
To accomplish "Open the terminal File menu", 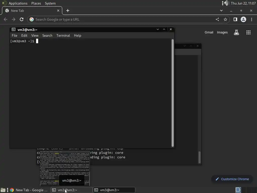I will (x=14, y=35).
